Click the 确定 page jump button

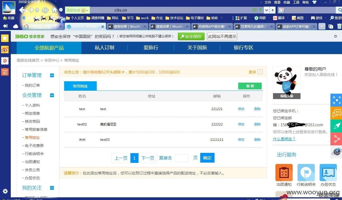[x=207, y=158]
